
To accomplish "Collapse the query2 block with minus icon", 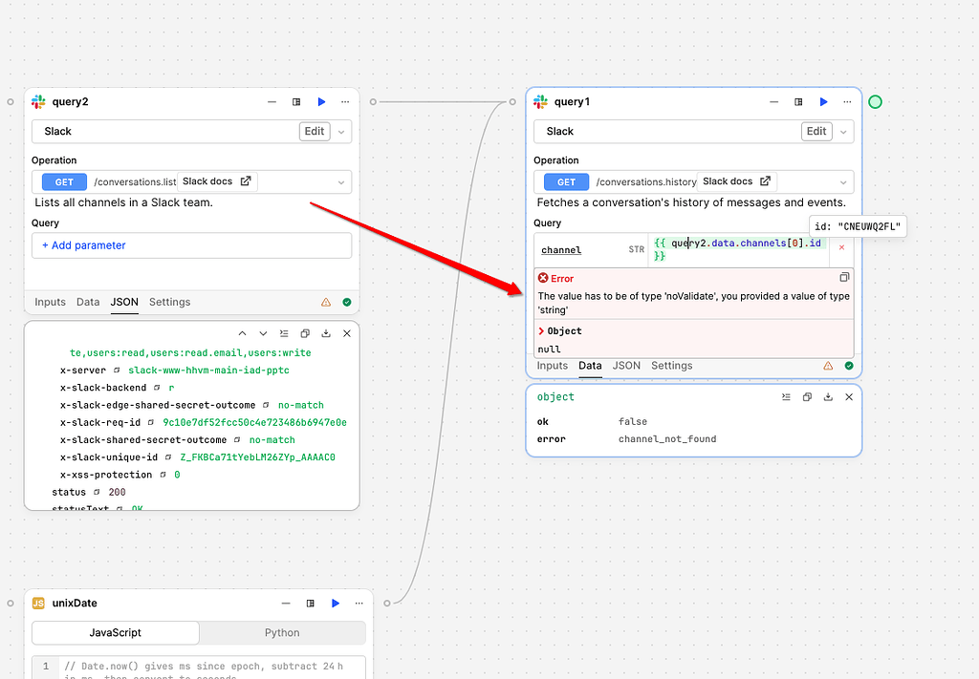I will coord(272,101).
